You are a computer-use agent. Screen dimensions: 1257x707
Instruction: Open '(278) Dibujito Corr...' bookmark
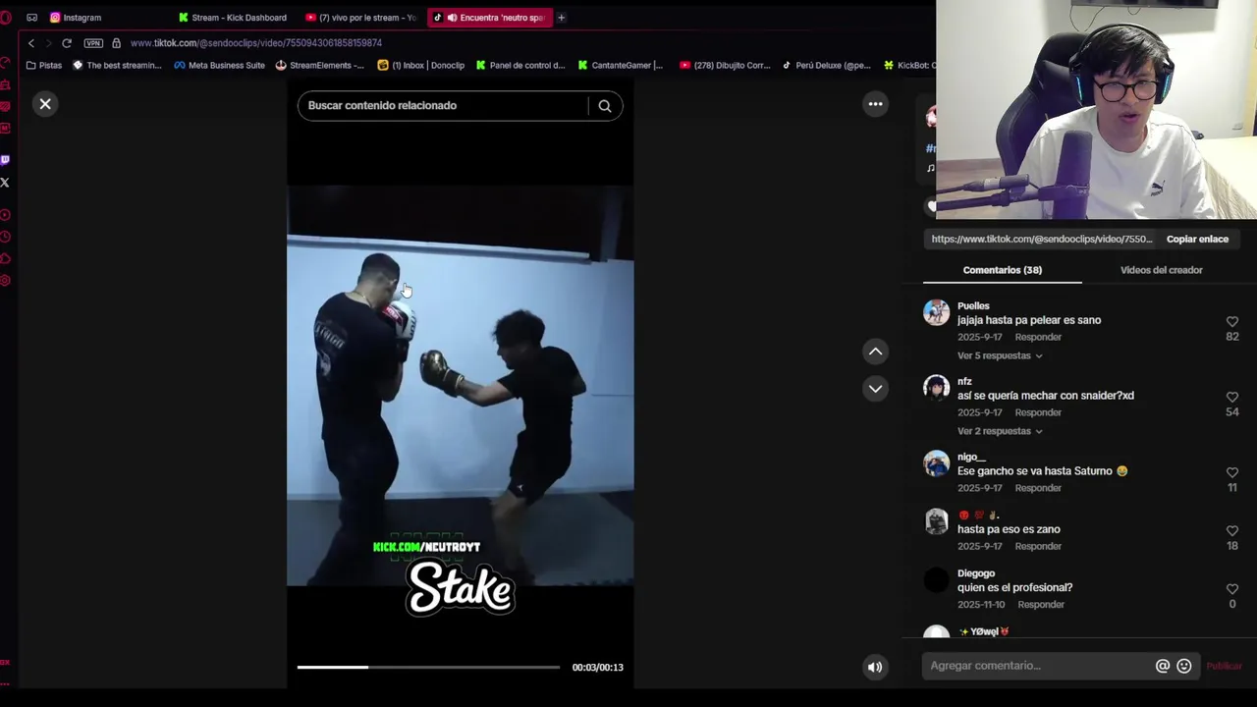coord(725,66)
